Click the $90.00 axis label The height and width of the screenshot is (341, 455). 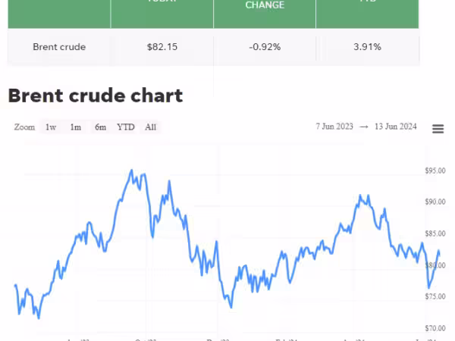point(435,202)
